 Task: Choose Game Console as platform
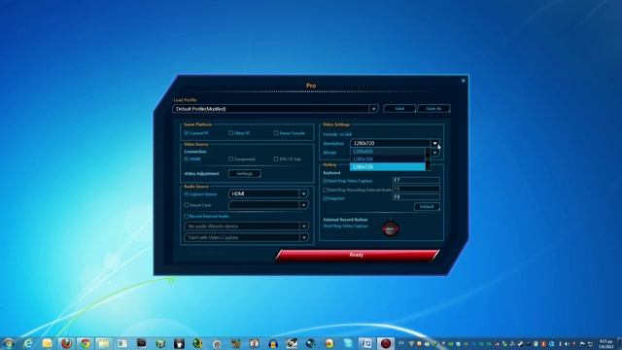(x=276, y=133)
